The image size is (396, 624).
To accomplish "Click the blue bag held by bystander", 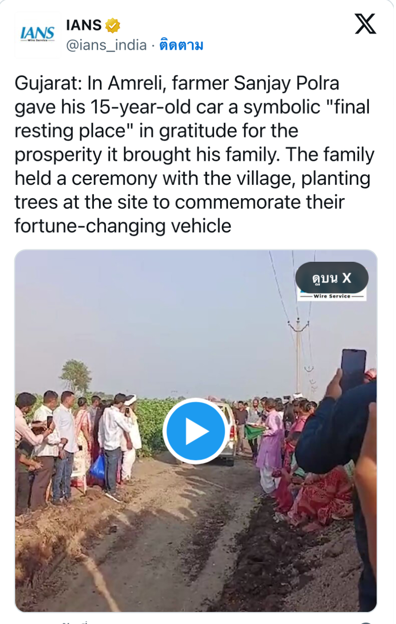I will (x=98, y=467).
